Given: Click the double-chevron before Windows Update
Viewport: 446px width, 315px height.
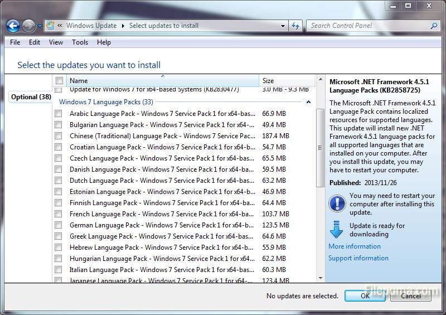Looking at the screenshot, I should coord(60,25).
